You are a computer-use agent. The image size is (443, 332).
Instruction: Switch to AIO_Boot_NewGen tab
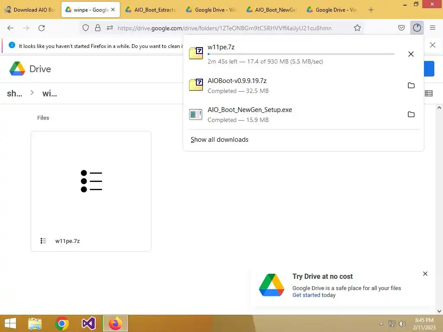click(272, 10)
